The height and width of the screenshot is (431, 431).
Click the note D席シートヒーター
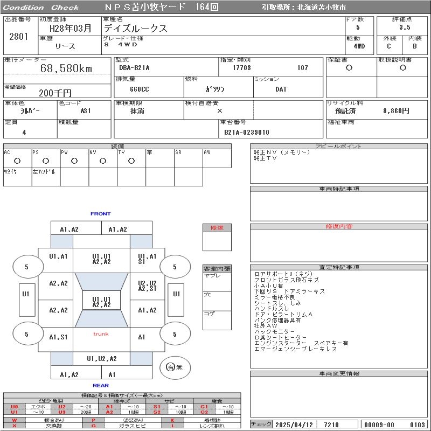280,338
